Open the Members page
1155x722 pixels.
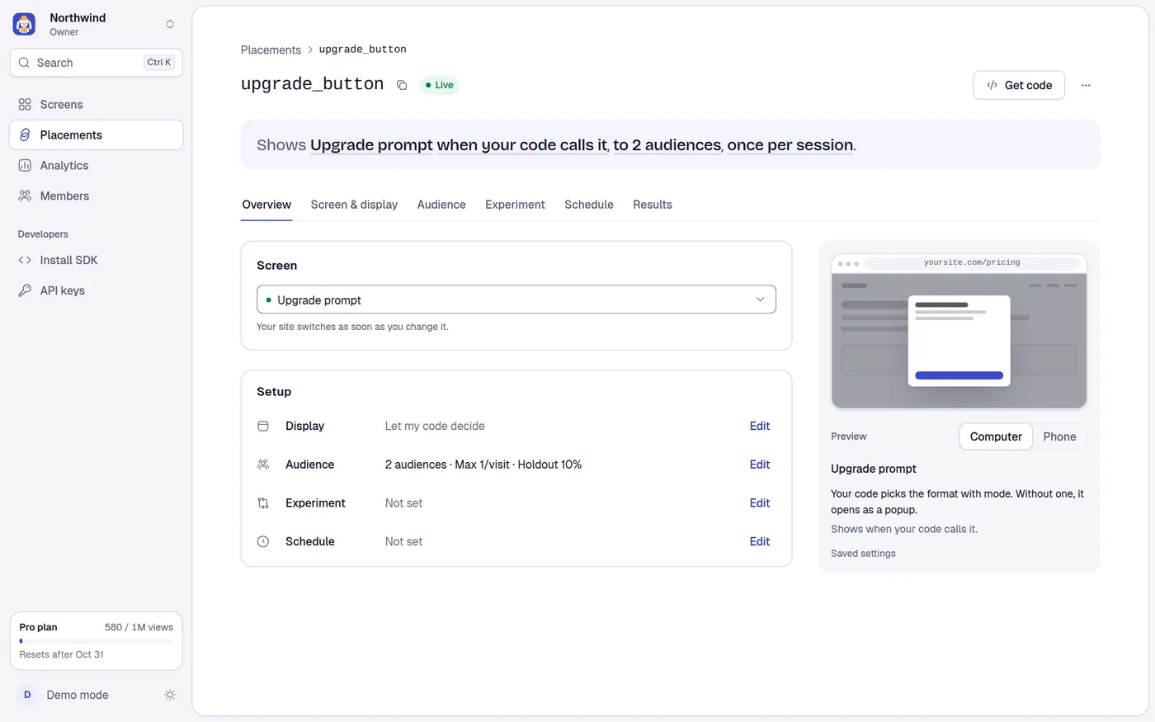(96, 196)
